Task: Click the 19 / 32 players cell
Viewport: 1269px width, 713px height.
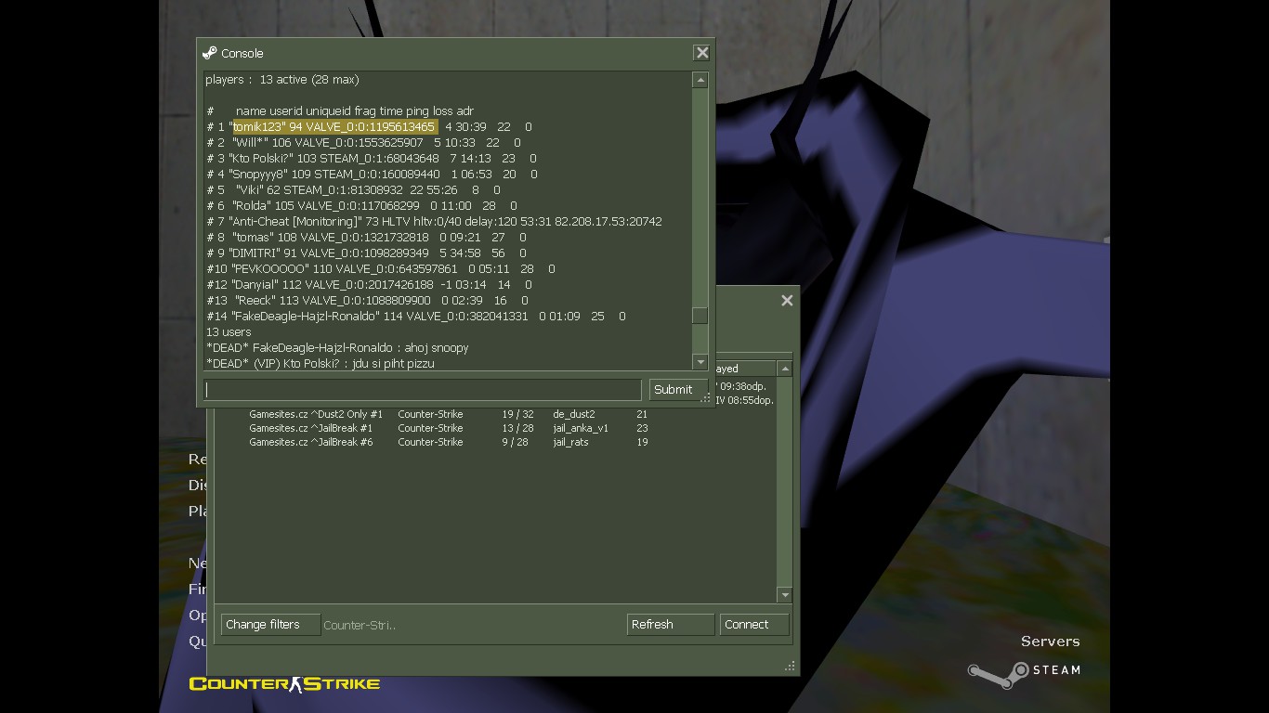Action: click(517, 414)
